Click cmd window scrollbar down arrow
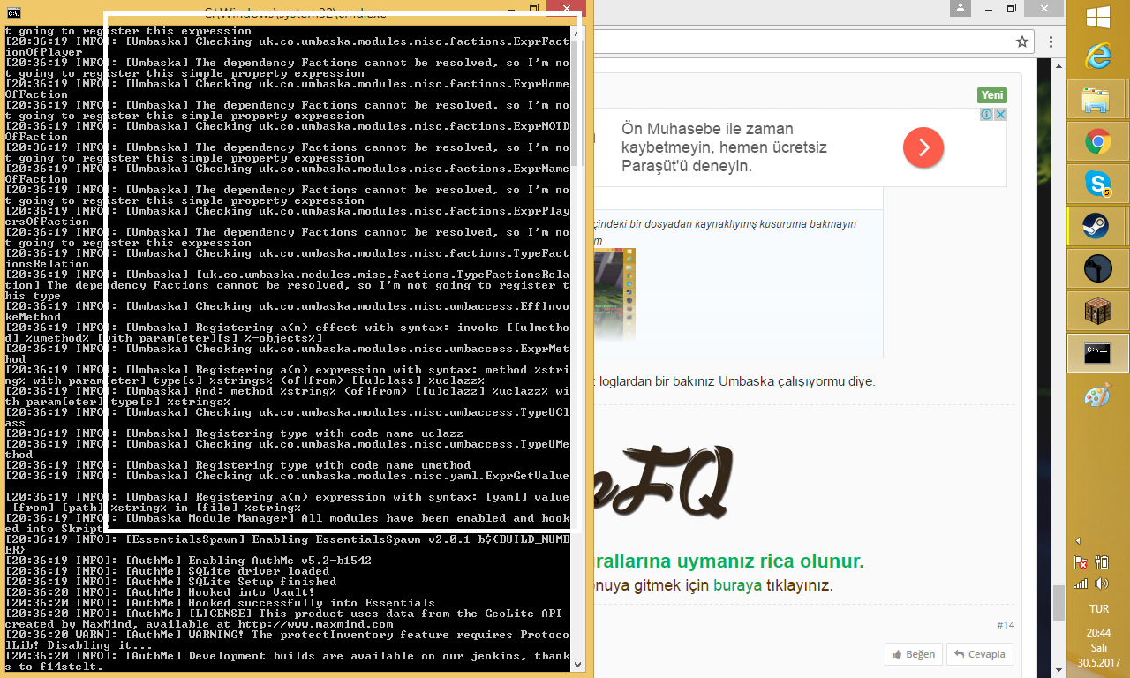This screenshot has width=1130, height=678. pyautogui.click(x=578, y=664)
